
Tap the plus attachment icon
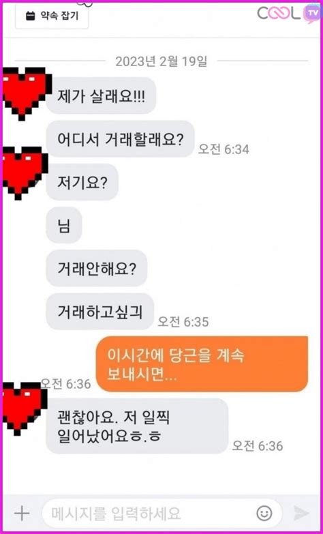pyautogui.click(x=22, y=514)
